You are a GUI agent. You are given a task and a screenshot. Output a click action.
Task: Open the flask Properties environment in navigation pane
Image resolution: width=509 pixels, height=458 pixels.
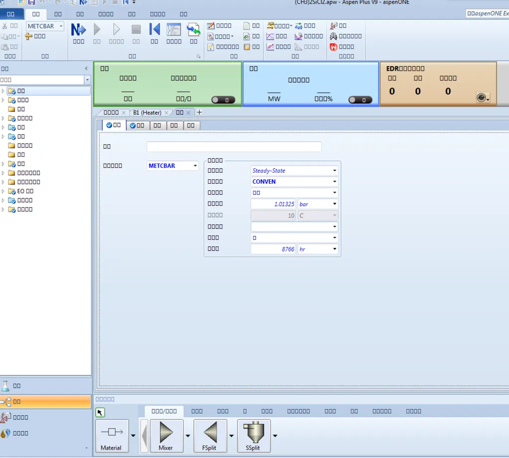tap(45, 385)
